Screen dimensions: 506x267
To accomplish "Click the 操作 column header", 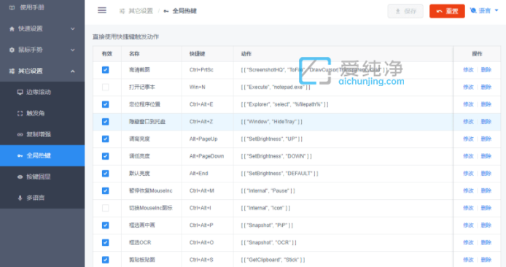I will pyautogui.click(x=477, y=54).
